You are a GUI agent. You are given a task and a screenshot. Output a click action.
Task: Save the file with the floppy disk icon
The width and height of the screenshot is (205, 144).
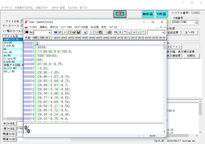point(78,32)
